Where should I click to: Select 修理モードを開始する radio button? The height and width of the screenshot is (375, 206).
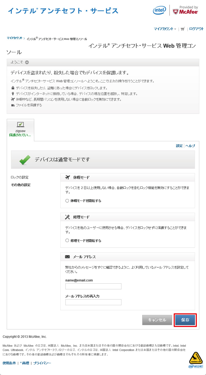click(67, 240)
